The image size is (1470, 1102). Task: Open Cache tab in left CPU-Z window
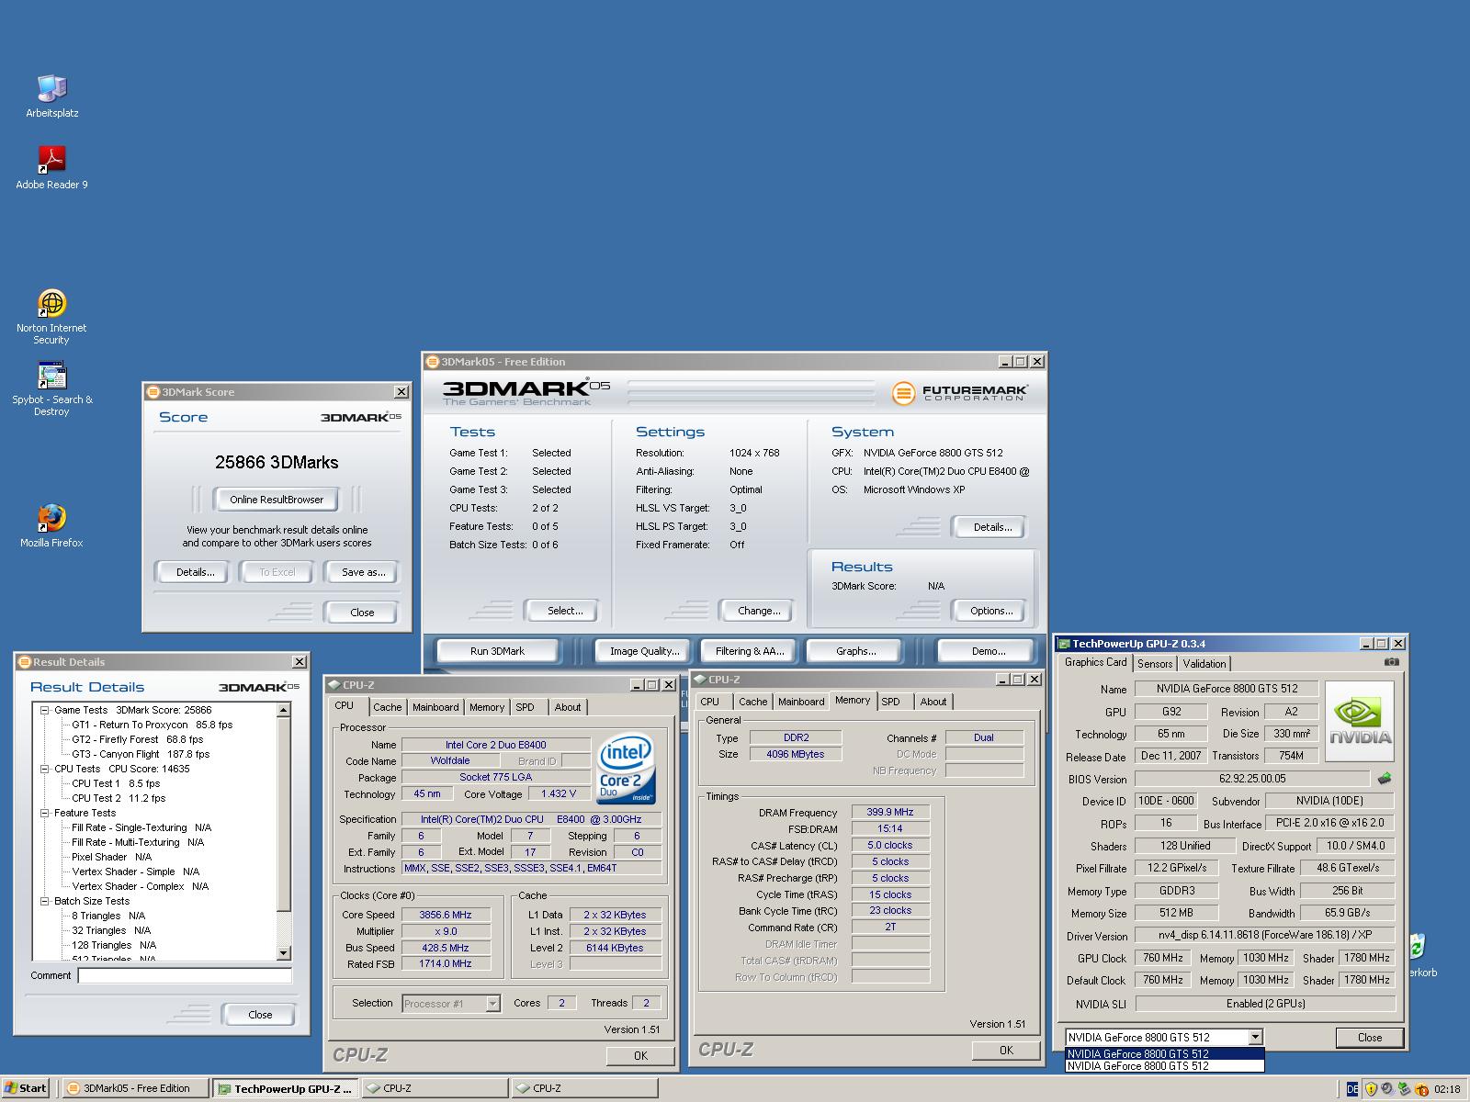(x=388, y=707)
